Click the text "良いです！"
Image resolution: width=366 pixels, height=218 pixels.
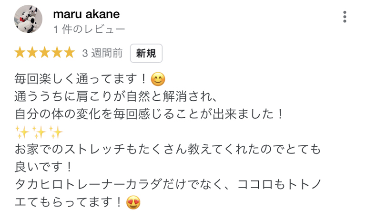point(44,167)
